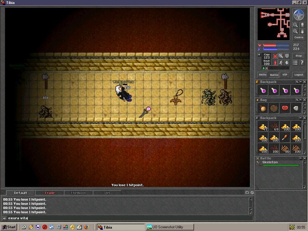Select the chicken drumstick in Backpack

(x=285, y=138)
